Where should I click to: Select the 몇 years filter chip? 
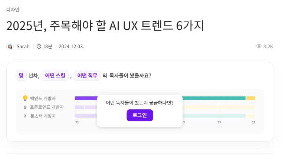coord(21,75)
